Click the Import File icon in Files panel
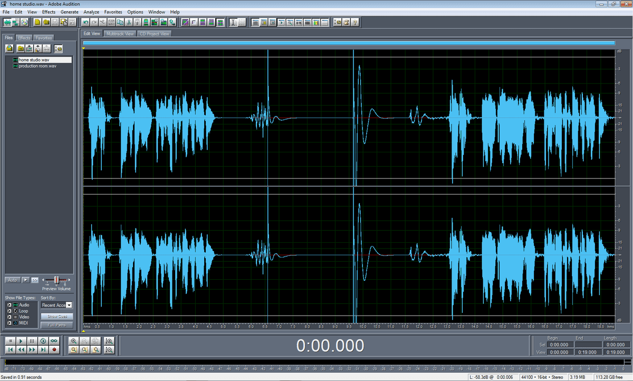This screenshot has width=633, height=381. [9, 49]
